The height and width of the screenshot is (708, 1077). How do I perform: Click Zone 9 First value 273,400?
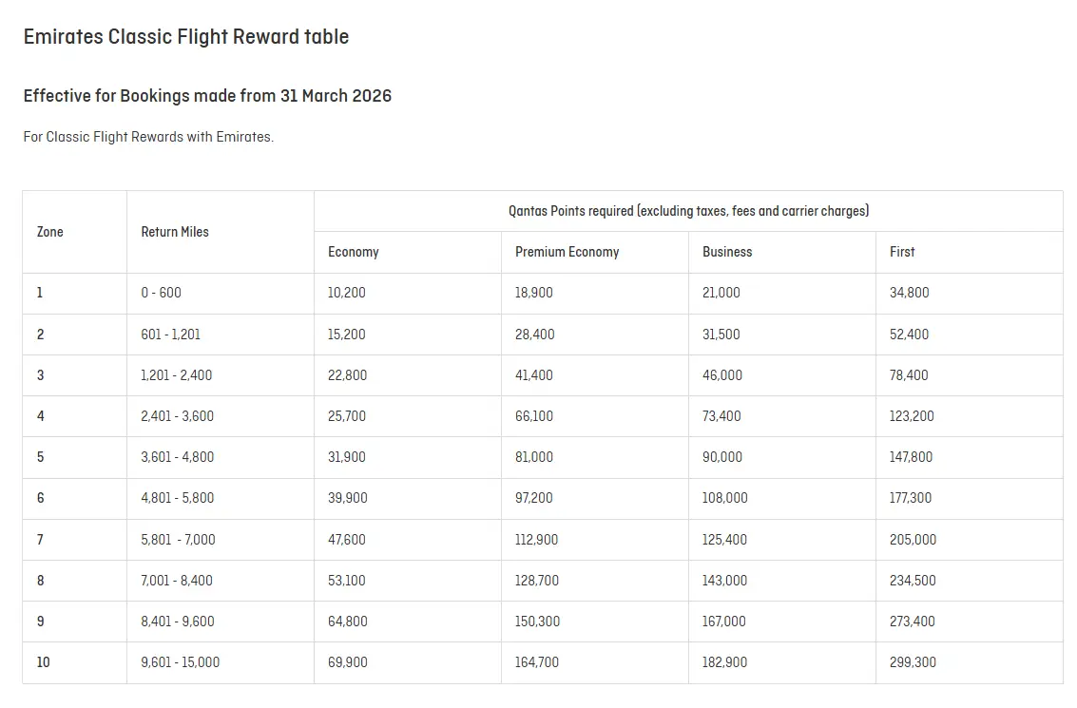[x=913, y=622]
